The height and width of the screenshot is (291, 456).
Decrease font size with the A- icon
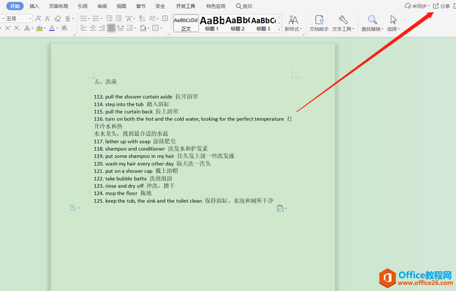click(x=48, y=19)
